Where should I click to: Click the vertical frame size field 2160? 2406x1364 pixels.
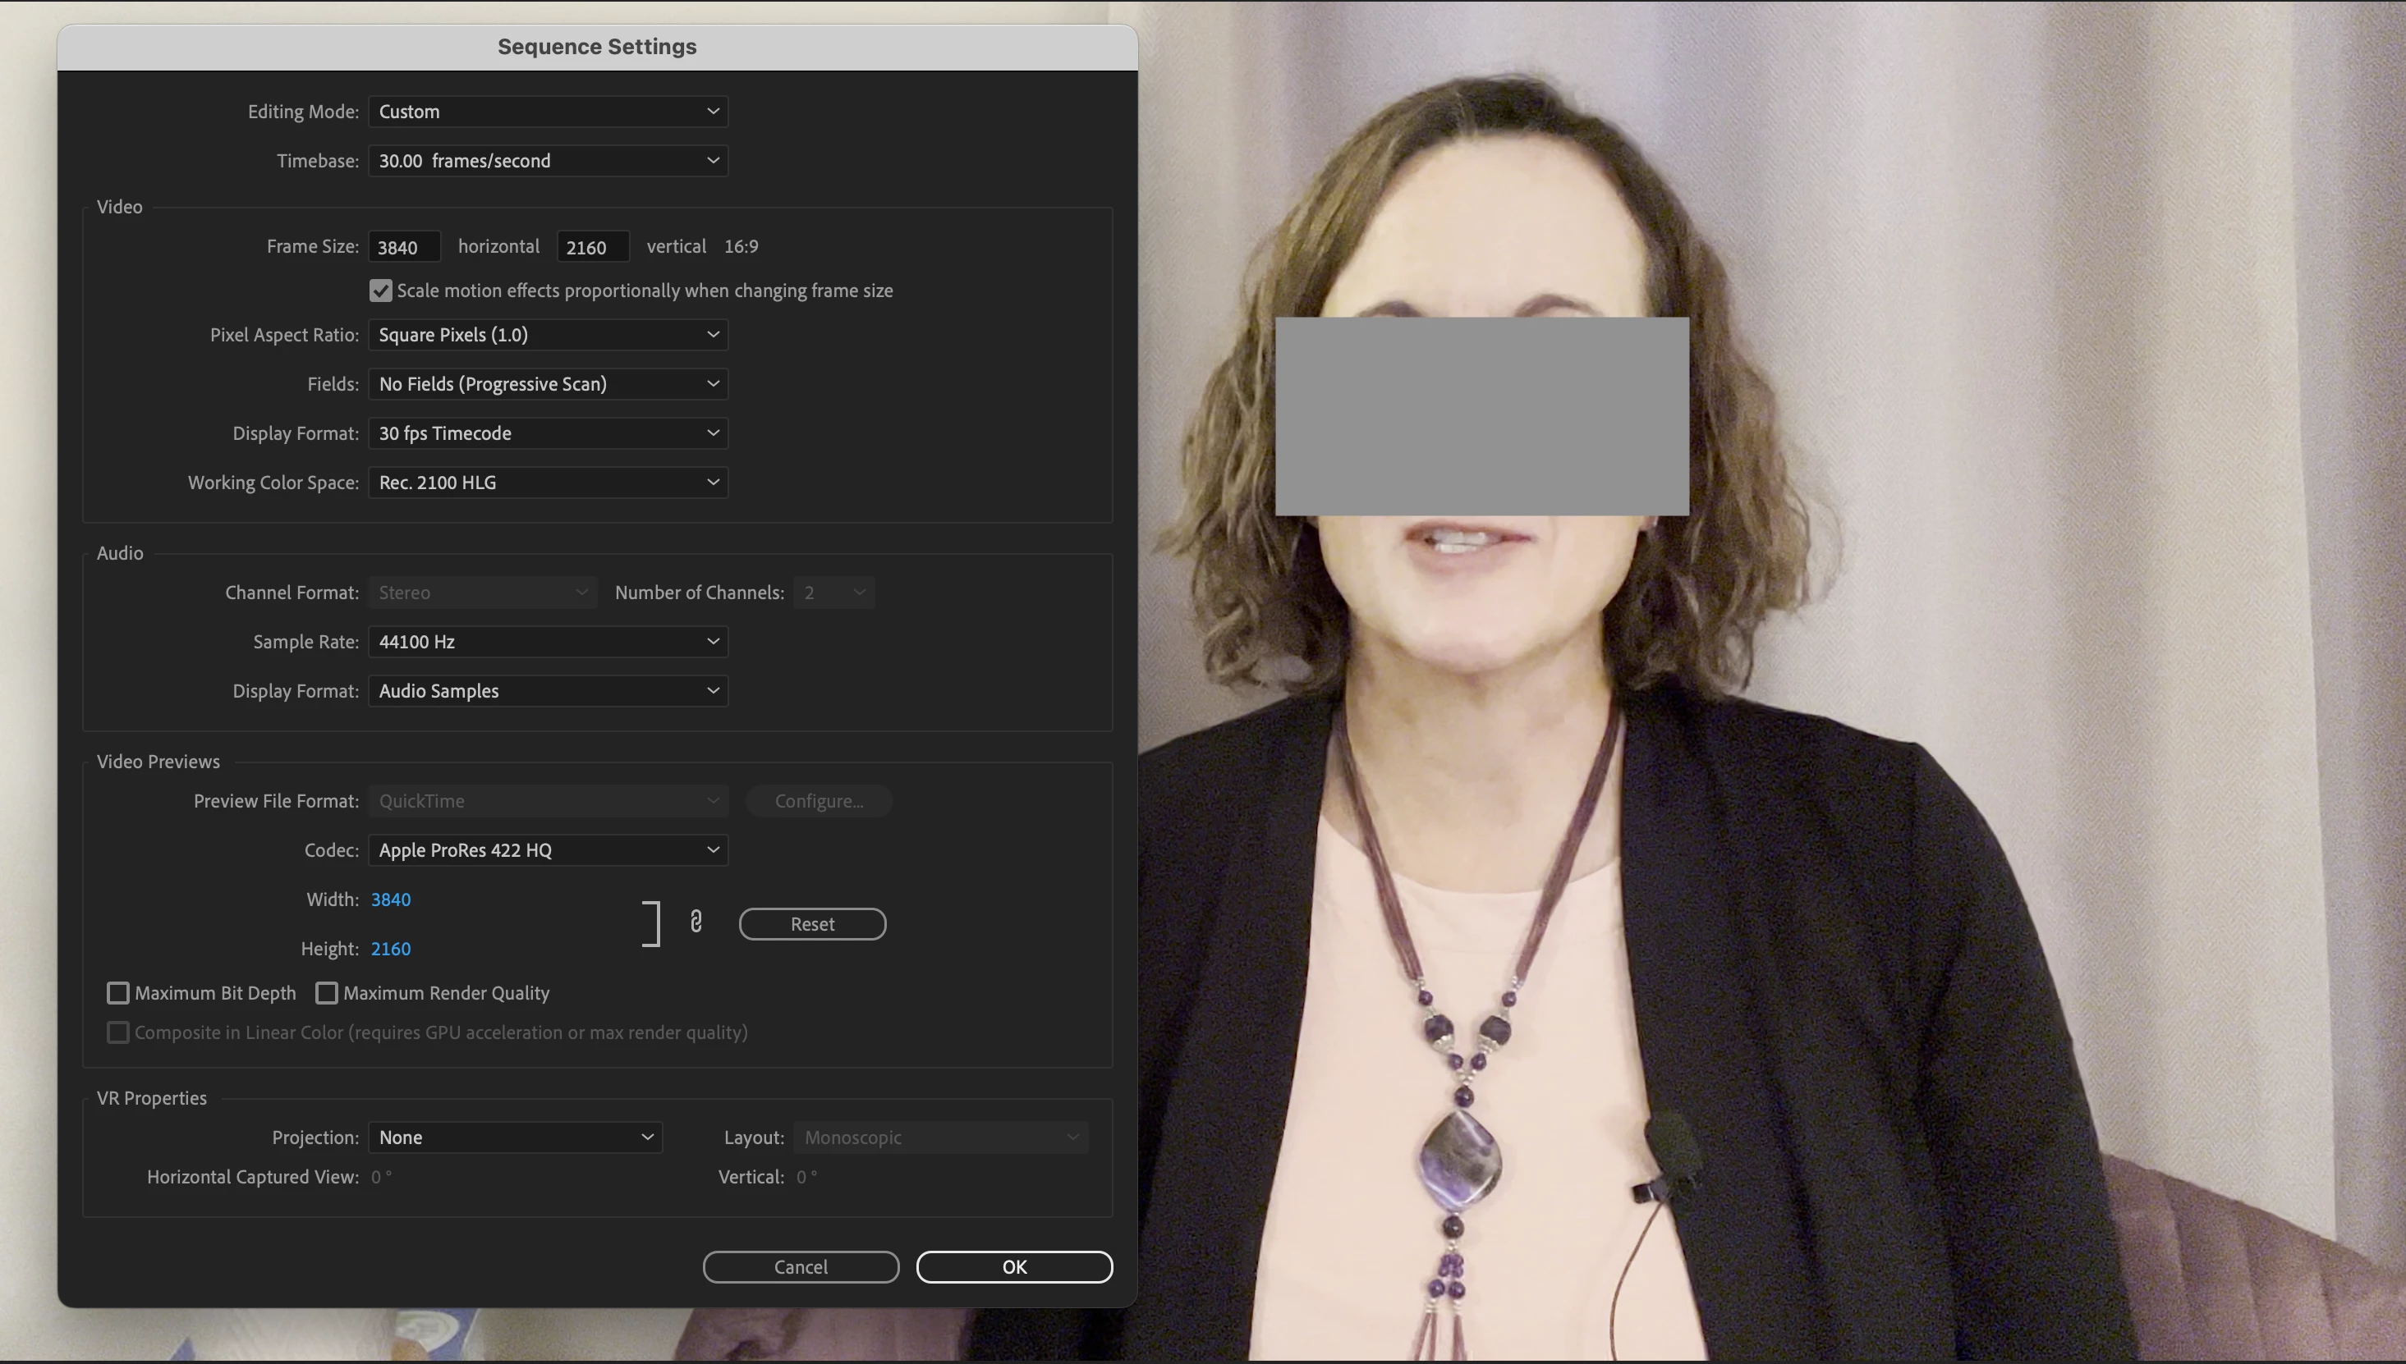point(592,247)
